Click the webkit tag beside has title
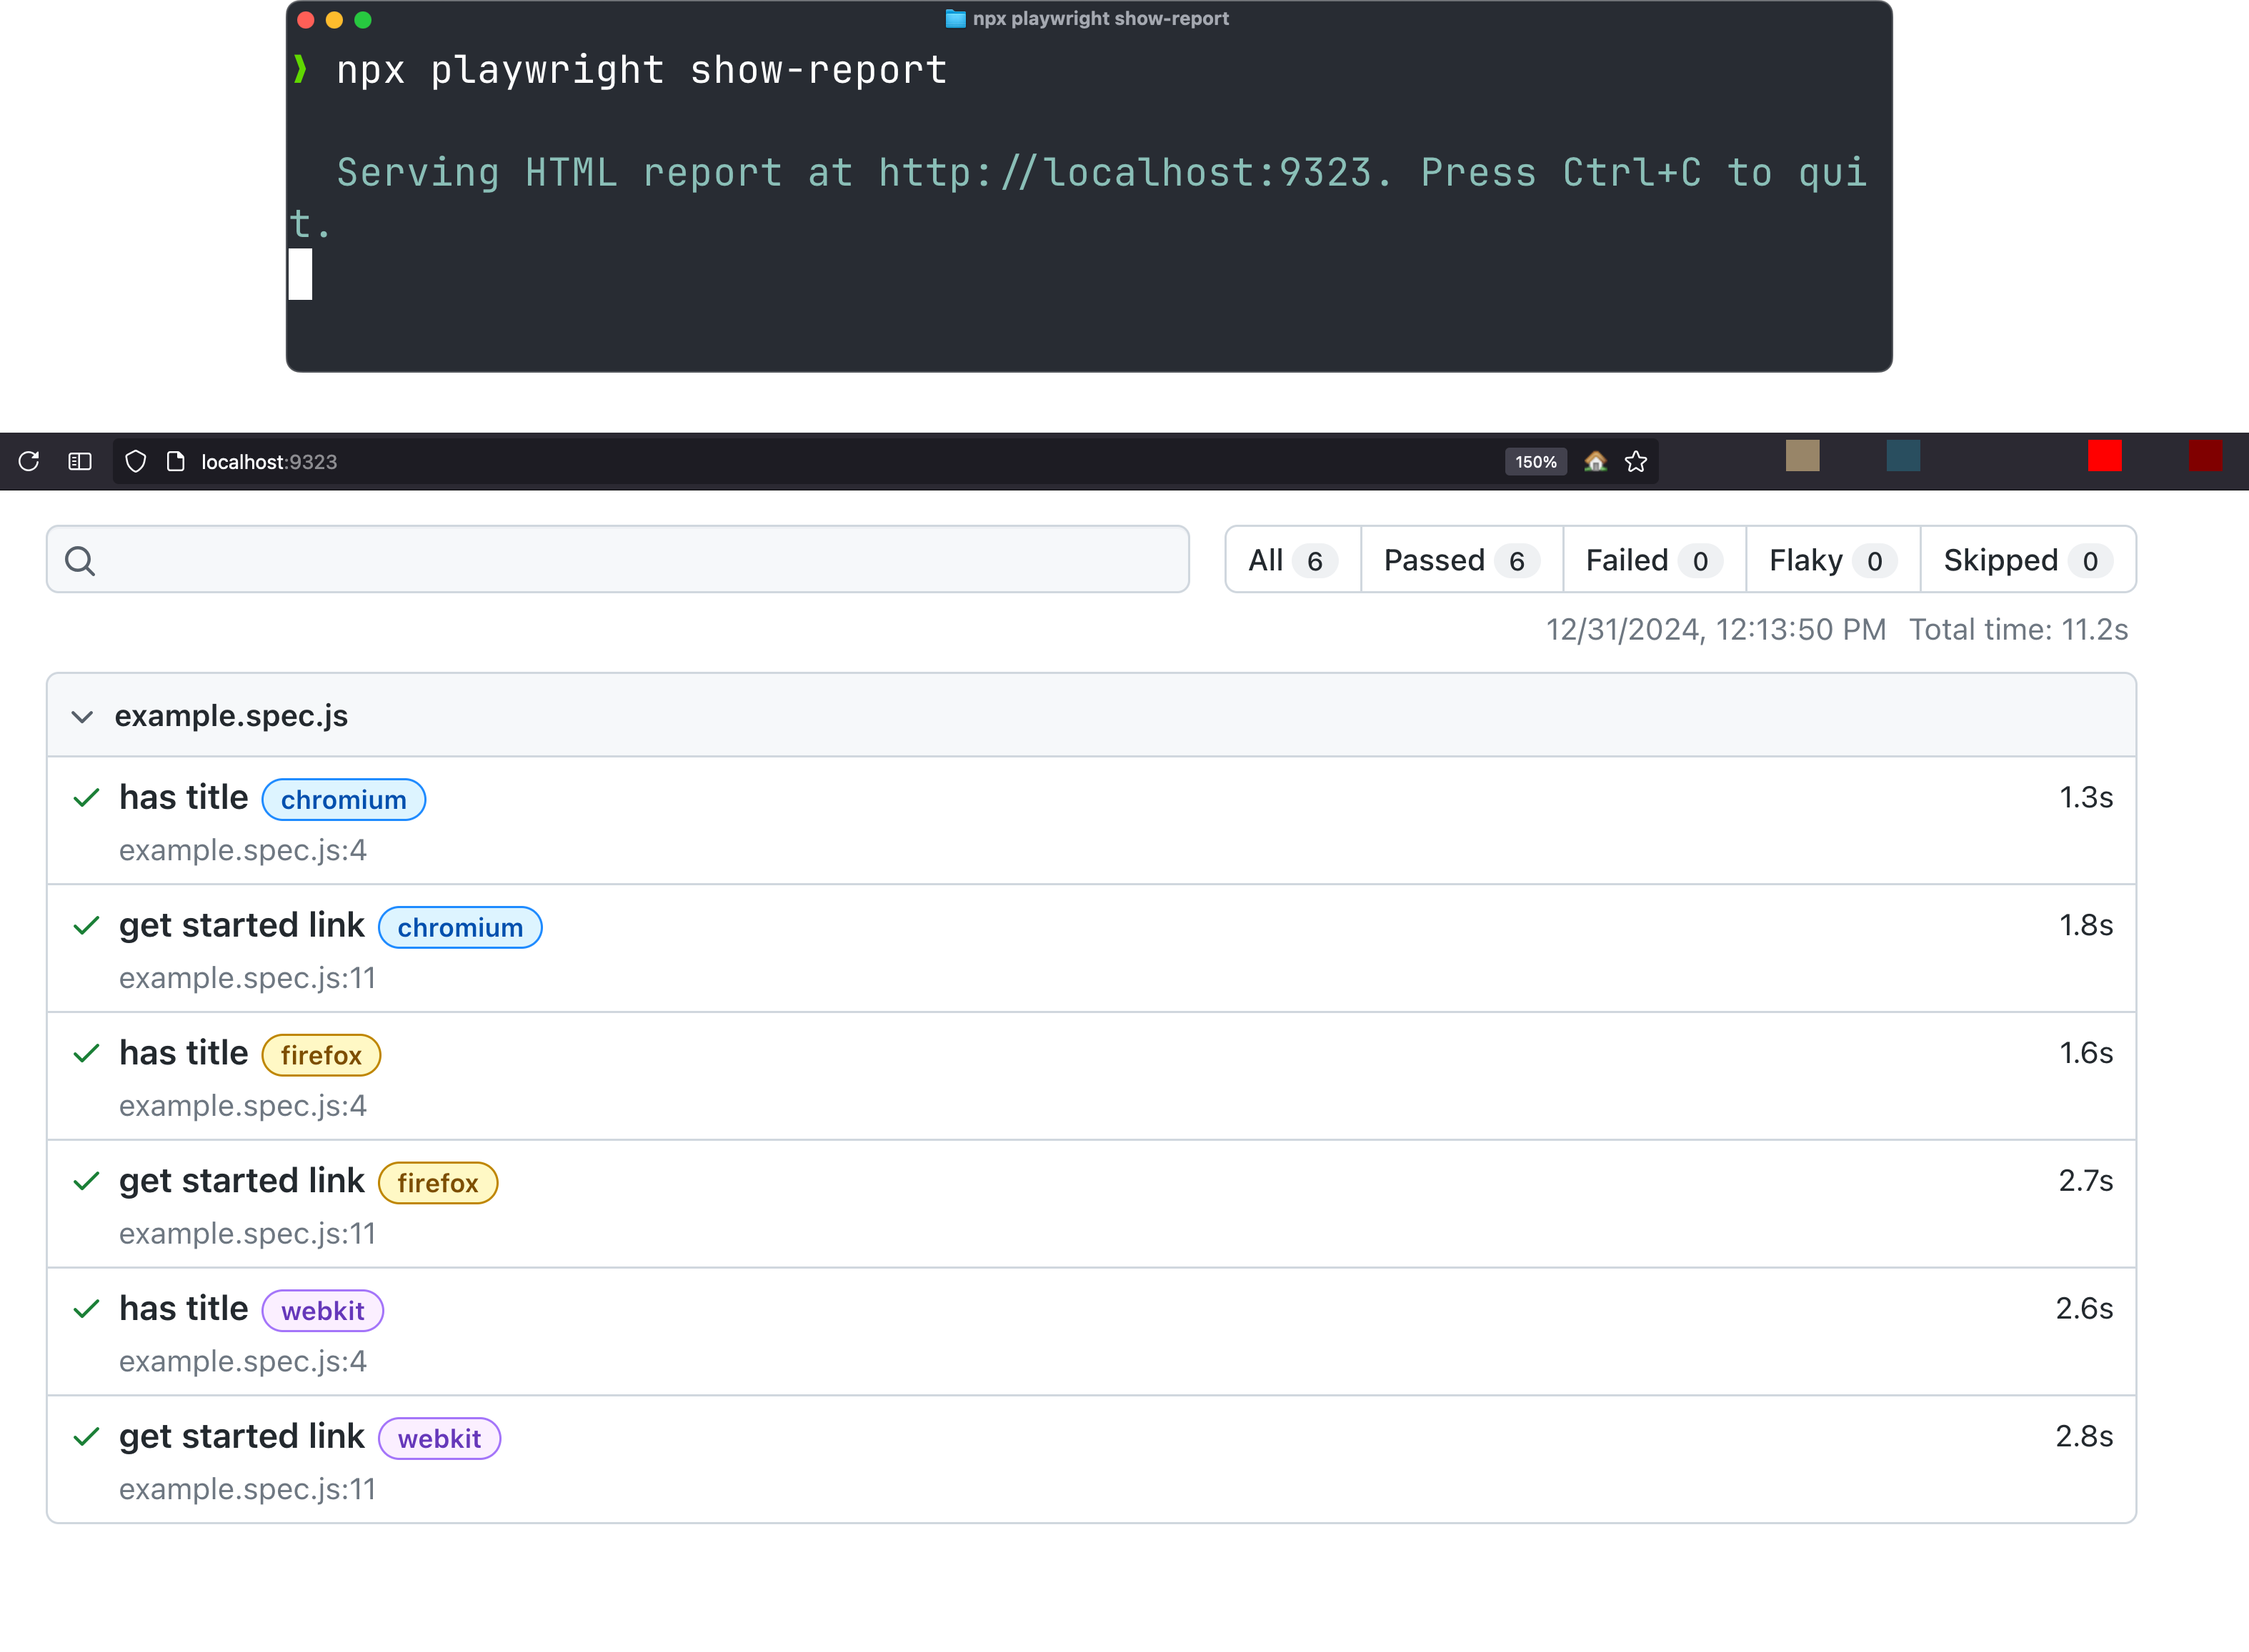The image size is (2249, 1652). 322,1311
